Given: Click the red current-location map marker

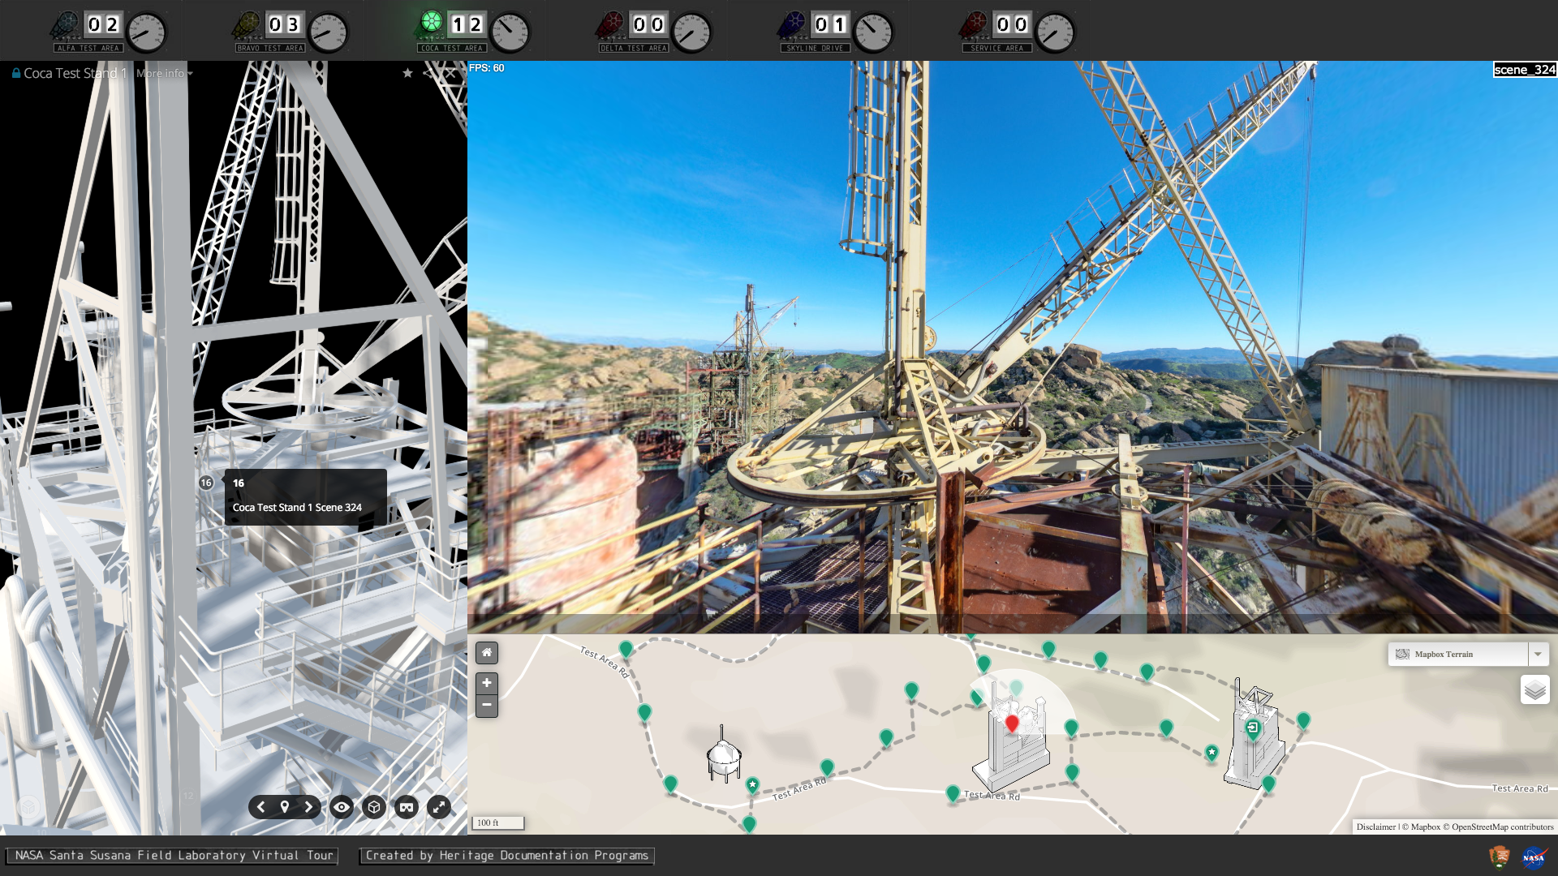Looking at the screenshot, I should (x=1012, y=724).
